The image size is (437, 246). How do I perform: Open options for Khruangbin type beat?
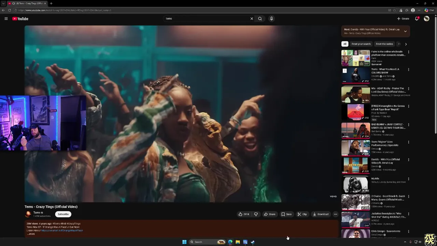coord(409,106)
